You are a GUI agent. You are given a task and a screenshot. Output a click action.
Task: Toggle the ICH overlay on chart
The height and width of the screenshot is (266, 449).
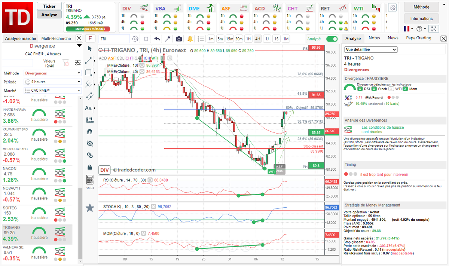[147, 58]
